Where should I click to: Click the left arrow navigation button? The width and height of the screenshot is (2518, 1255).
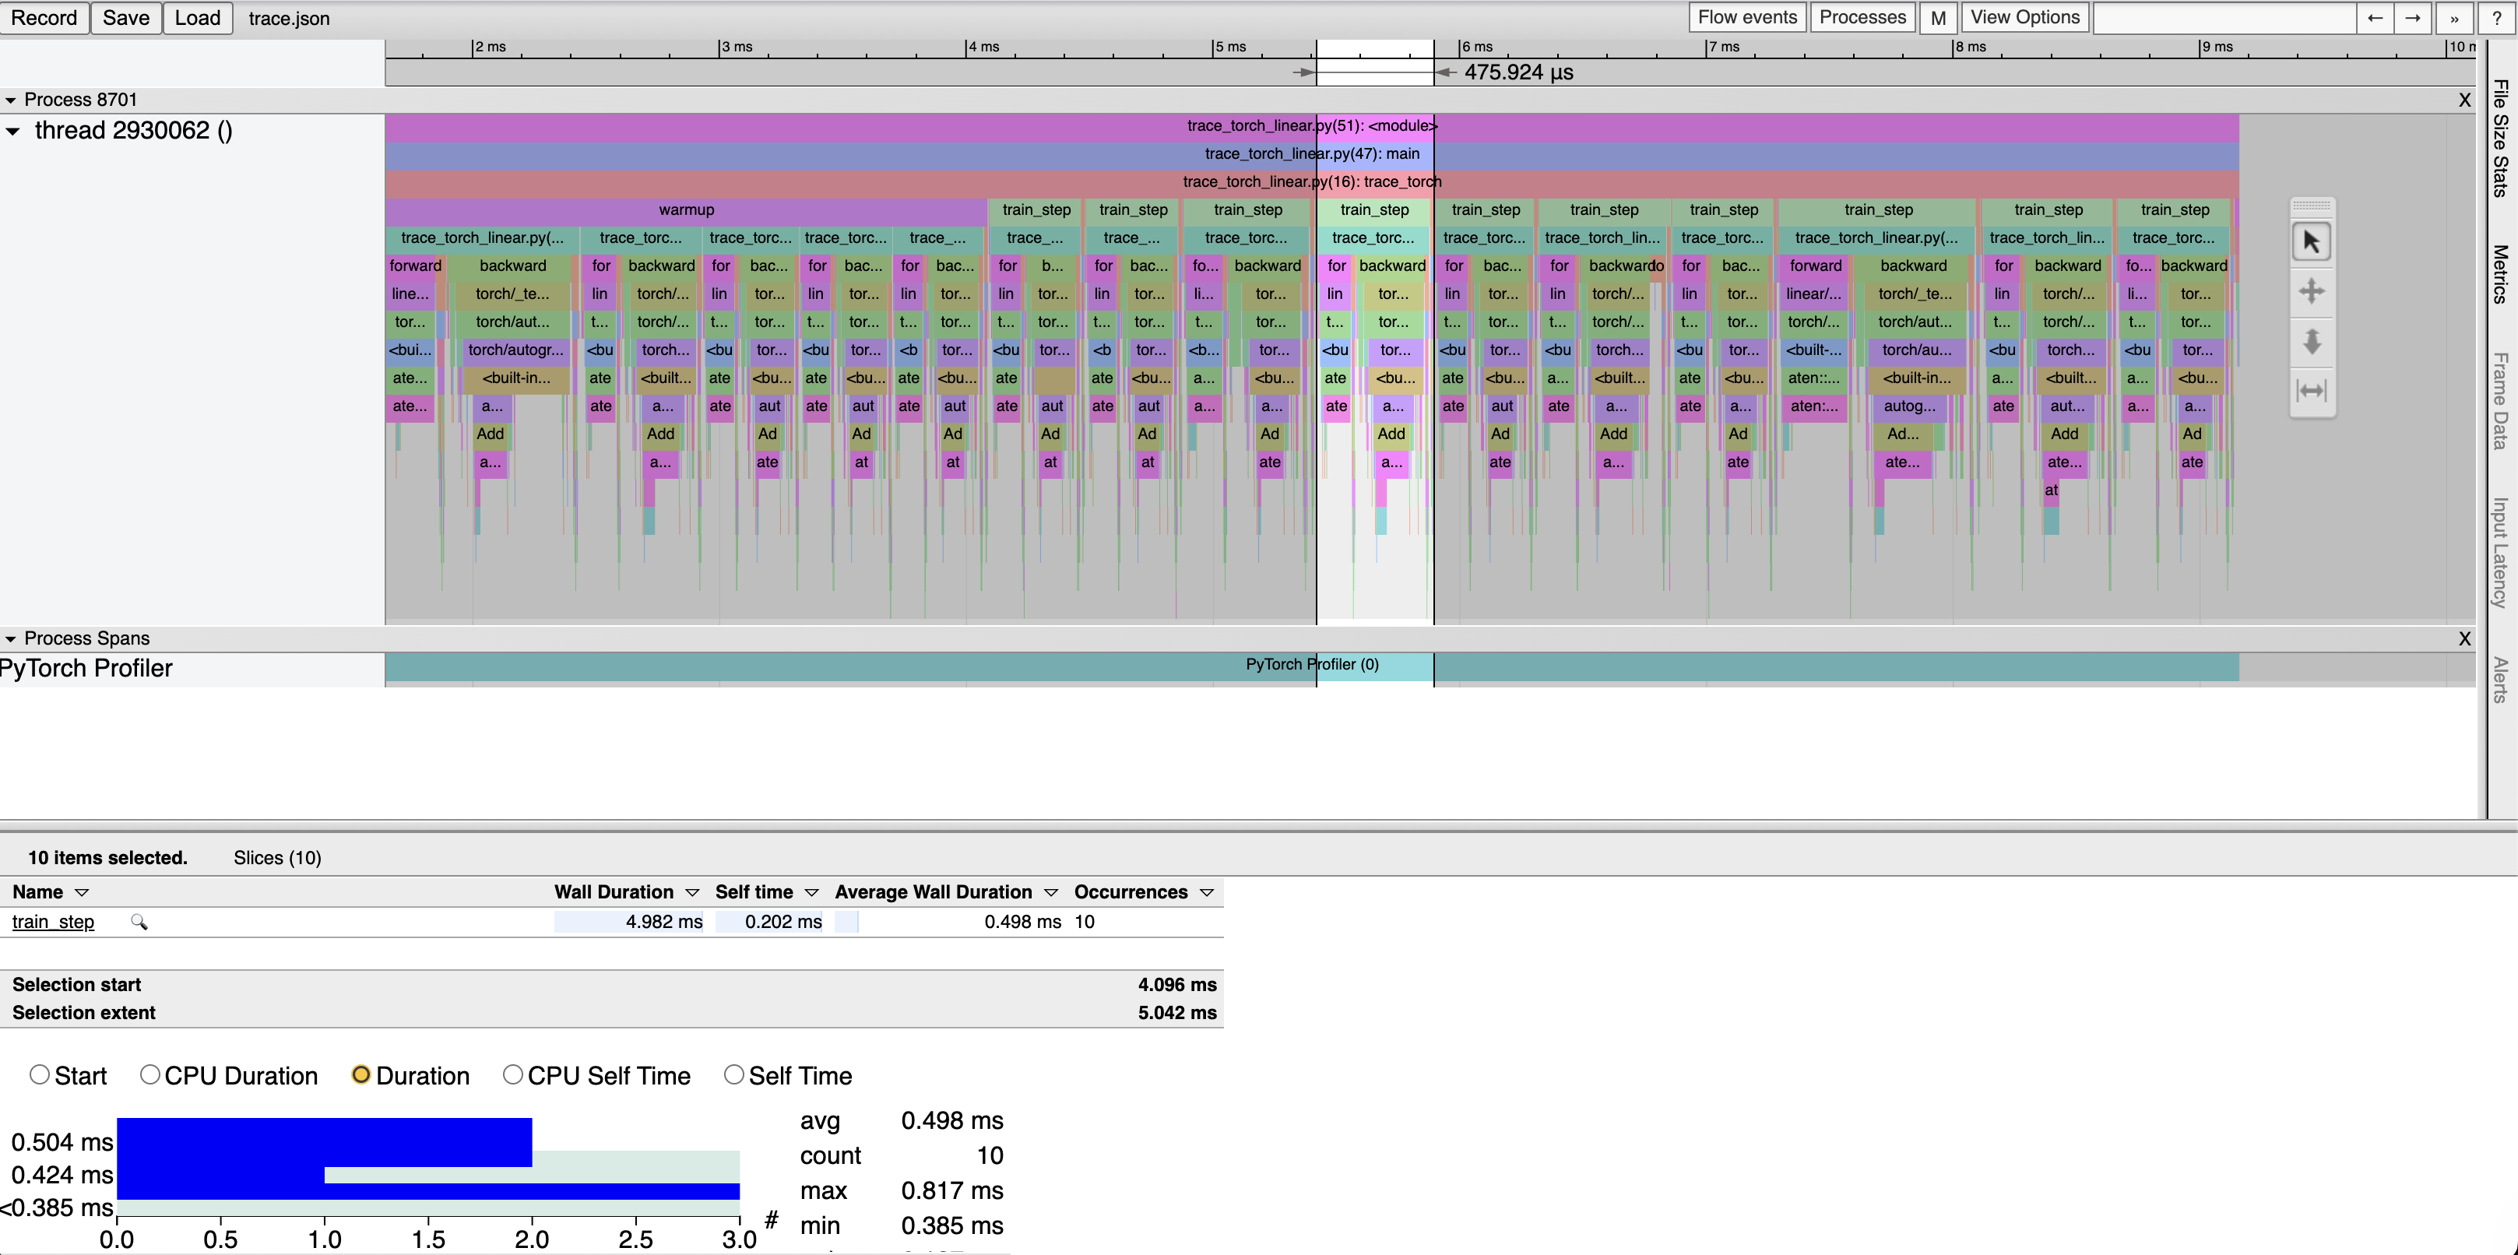(x=2374, y=18)
